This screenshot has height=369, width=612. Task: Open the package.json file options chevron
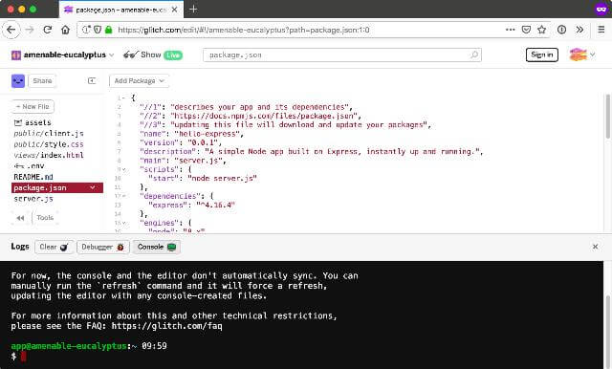(93, 187)
